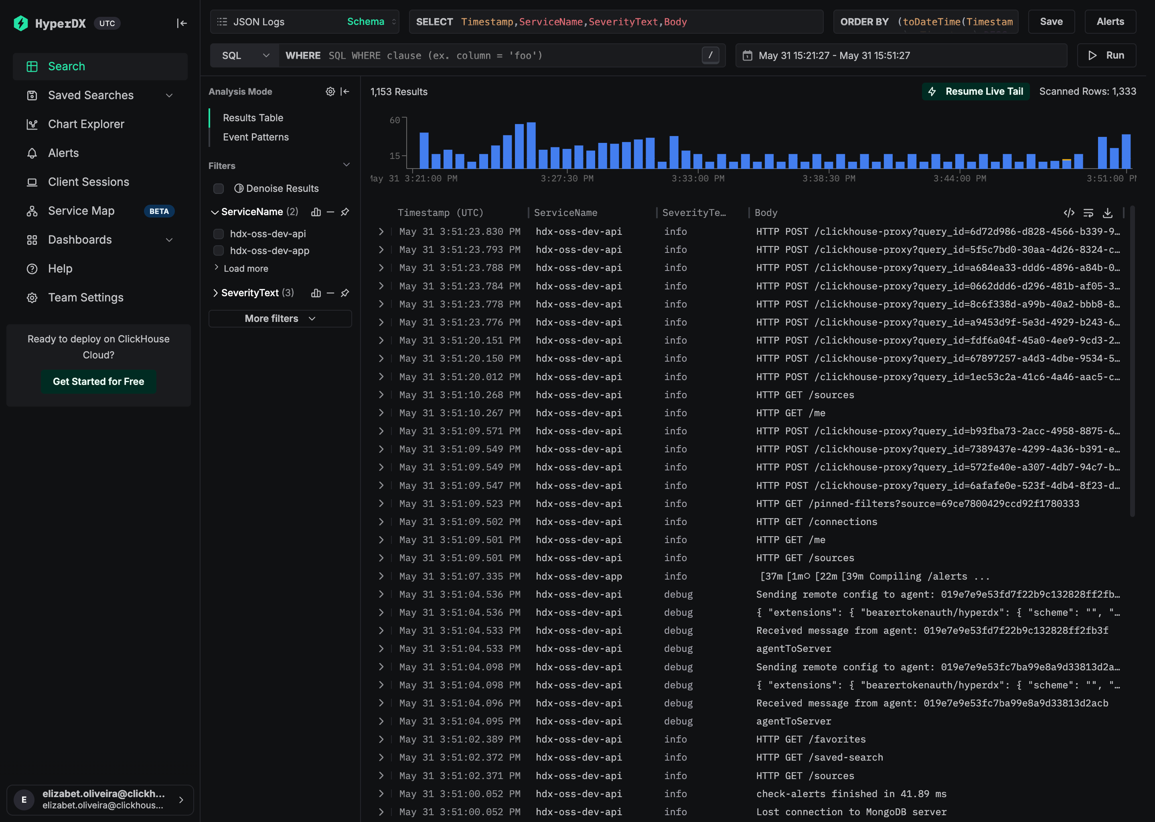This screenshot has width=1155, height=822.
Task: Save the current search
Action: tap(1052, 21)
